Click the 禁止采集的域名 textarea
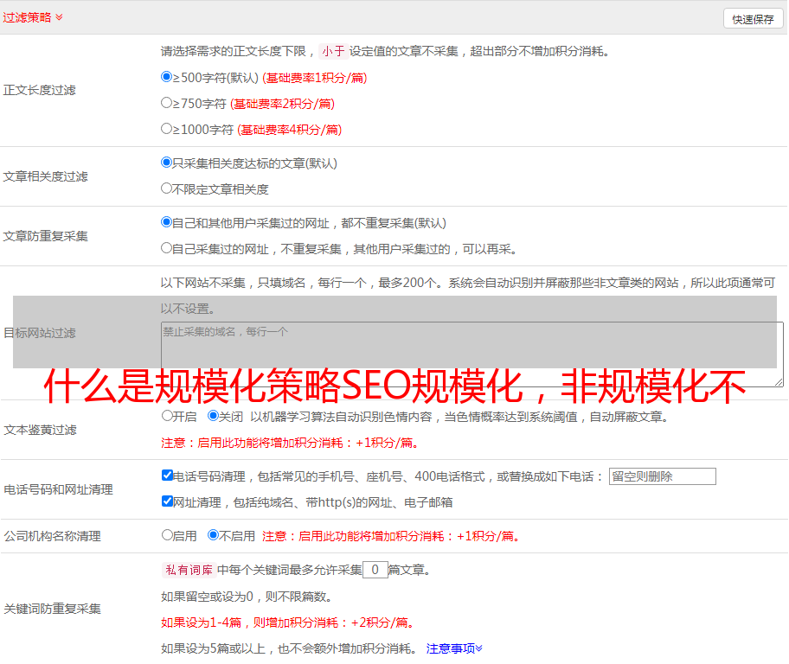Screen dimensions: 789x664 click(x=471, y=354)
